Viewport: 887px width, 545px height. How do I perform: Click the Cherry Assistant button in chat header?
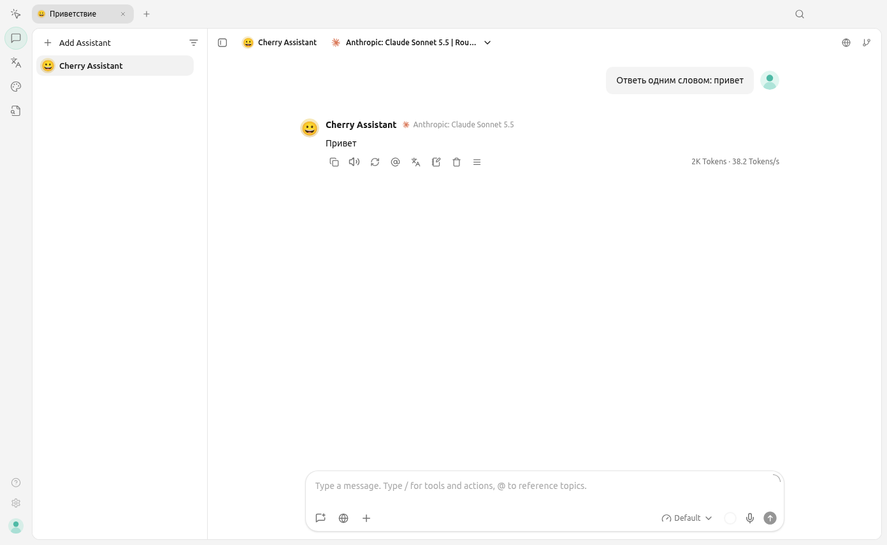pyautogui.click(x=279, y=43)
